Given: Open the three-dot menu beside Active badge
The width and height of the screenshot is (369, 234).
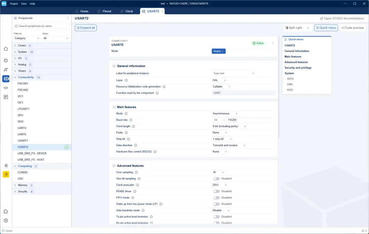Looking at the screenshot, I should (x=273, y=43).
